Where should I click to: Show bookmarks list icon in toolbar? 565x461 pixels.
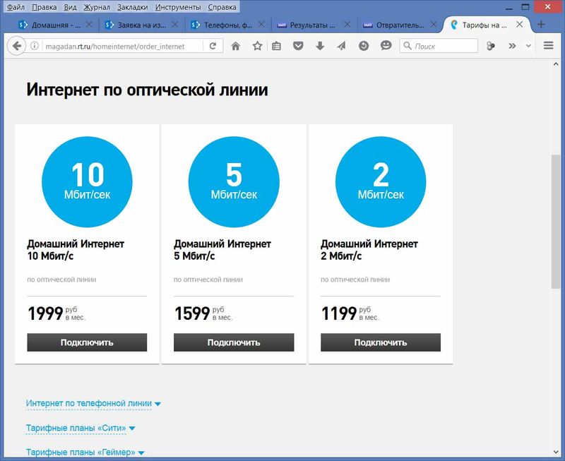click(277, 46)
